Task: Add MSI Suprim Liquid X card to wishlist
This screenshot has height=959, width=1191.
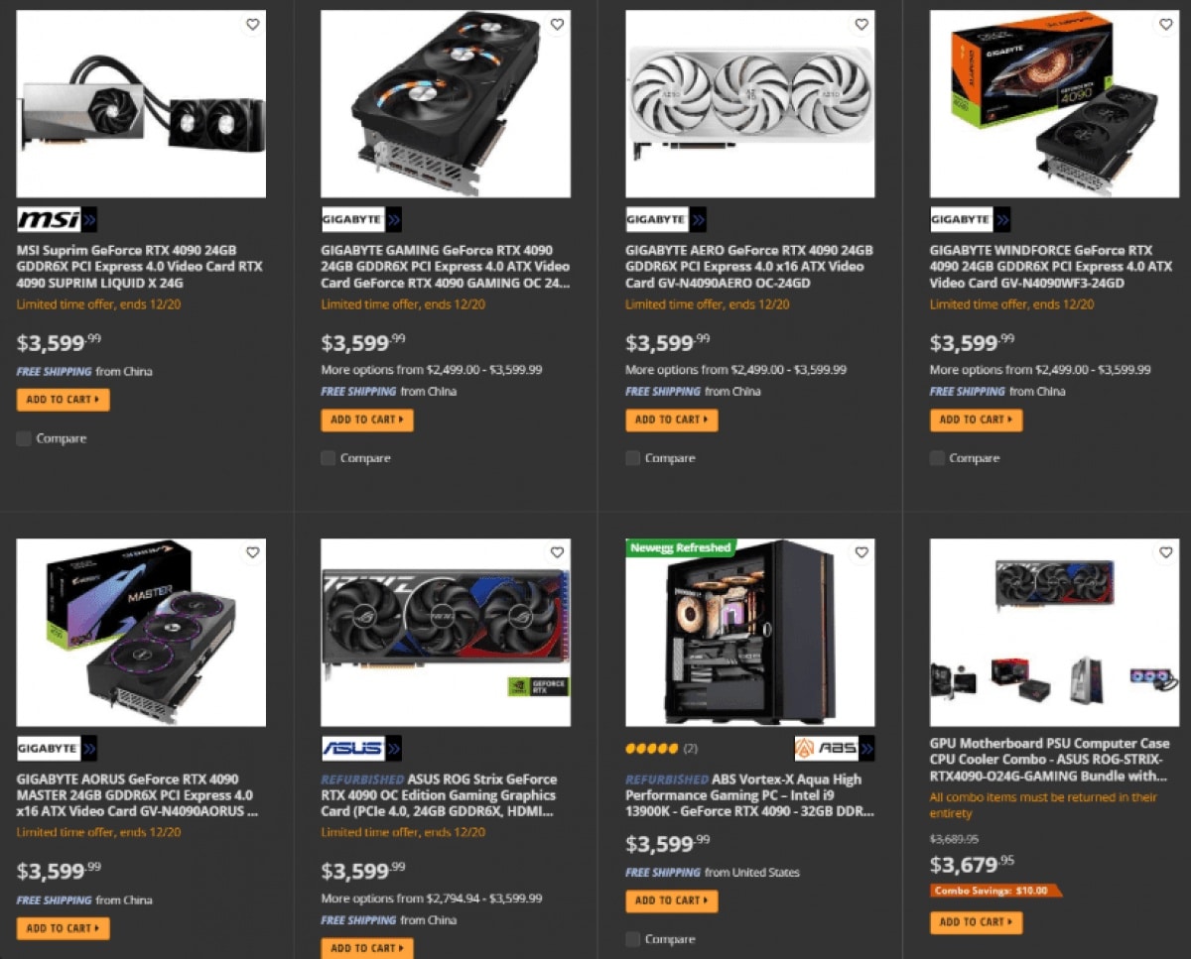Action: (x=252, y=24)
